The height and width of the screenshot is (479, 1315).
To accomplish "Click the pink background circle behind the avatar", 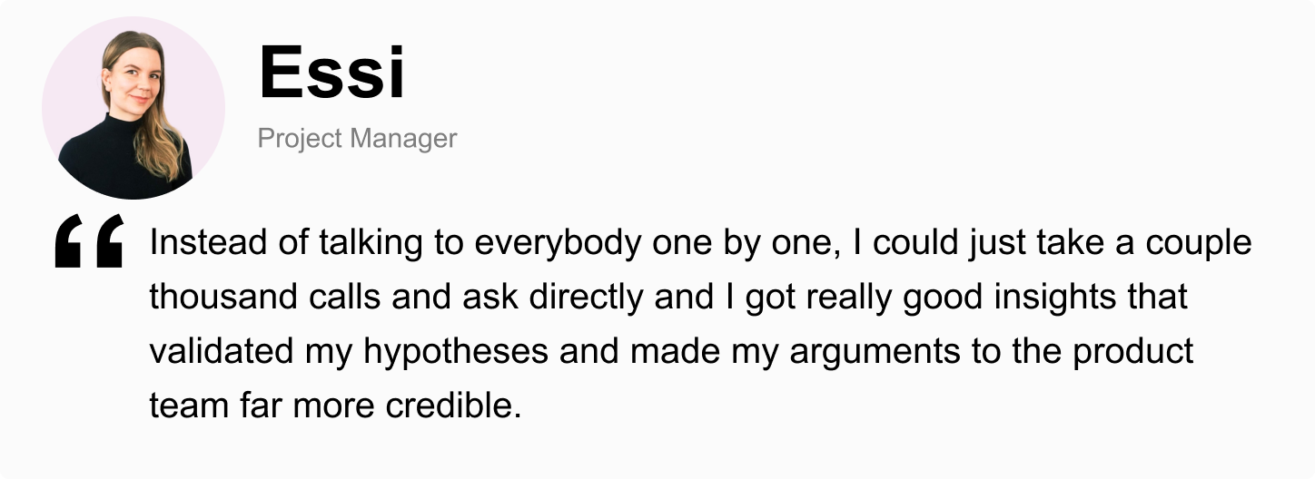I will (133, 107).
